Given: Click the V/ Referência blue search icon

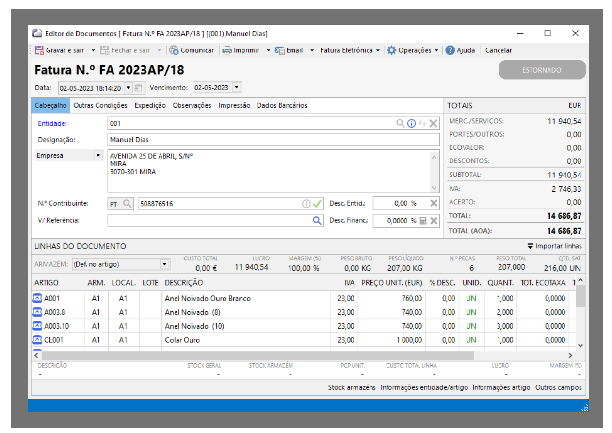Looking at the screenshot, I should [317, 221].
